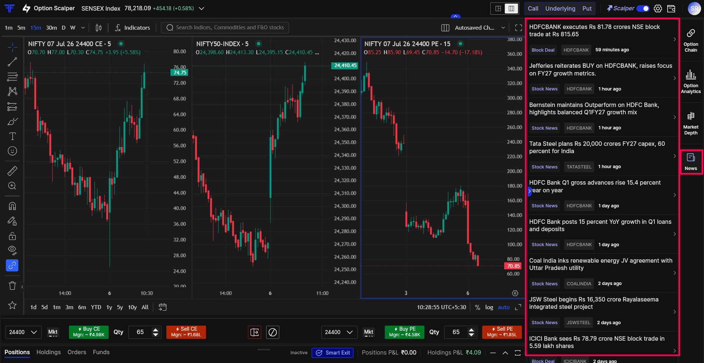Switch to two-pane layout icon
The height and width of the screenshot is (363, 704).
click(x=498, y=8)
